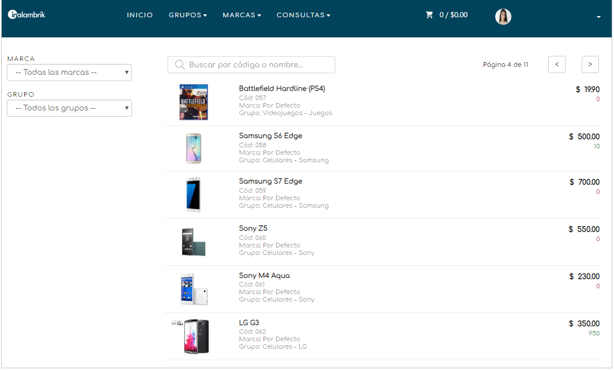This screenshot has height=370, width=614.
Task: Click the $ 350.00 price
Action: (x=584, y=324)
